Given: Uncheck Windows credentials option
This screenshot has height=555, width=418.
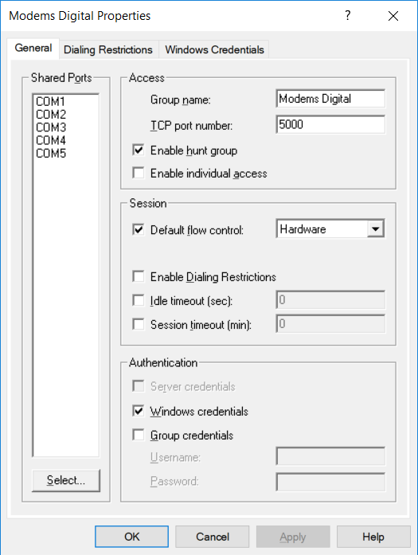Looking at the screenshot, I should [x=138, y=411].
